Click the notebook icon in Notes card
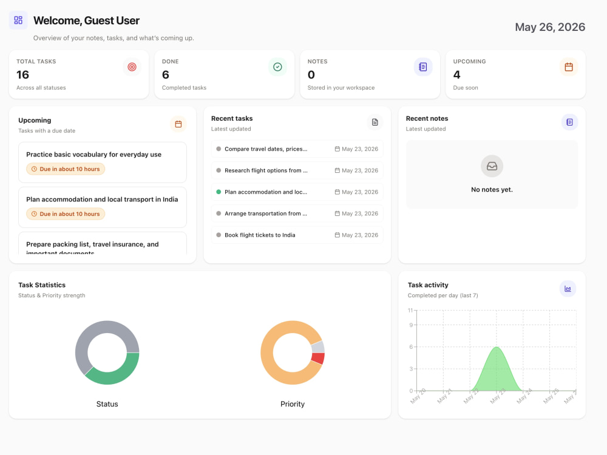 (423, 67)
